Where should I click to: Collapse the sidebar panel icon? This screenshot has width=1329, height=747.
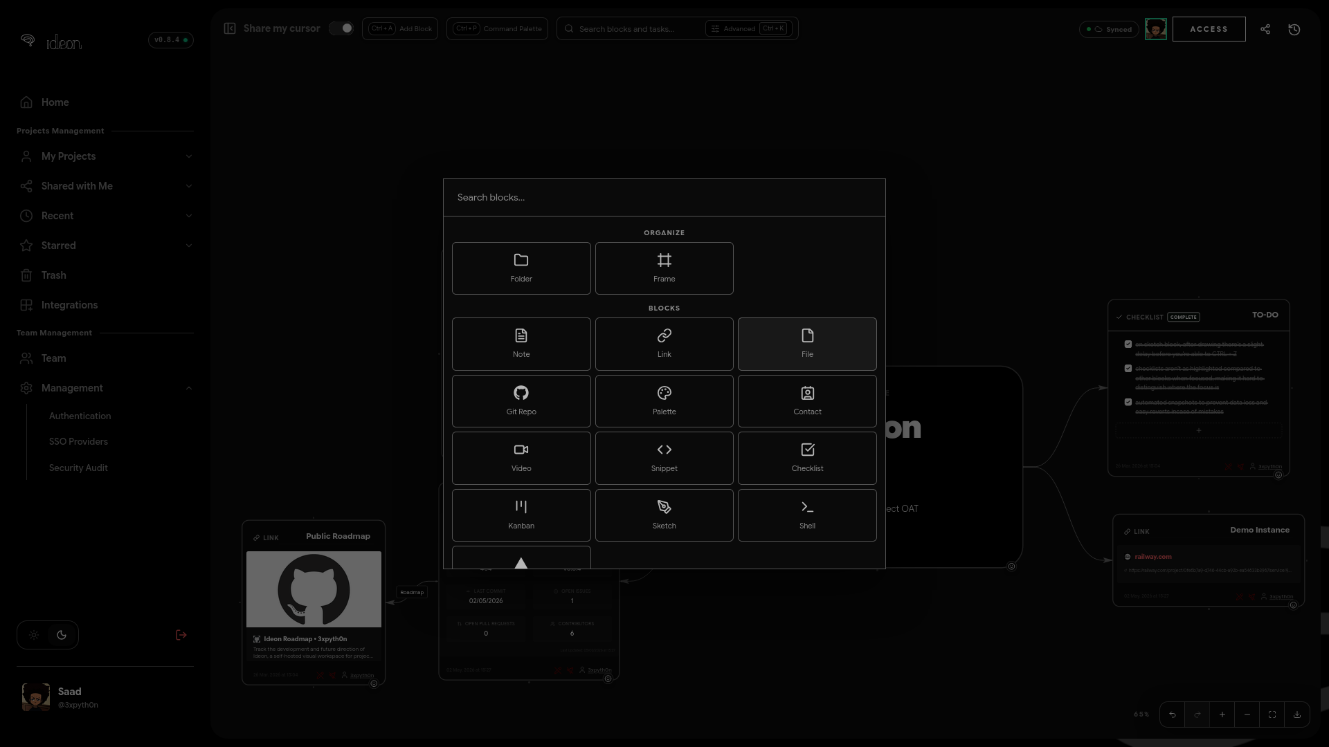coord(230,28)
